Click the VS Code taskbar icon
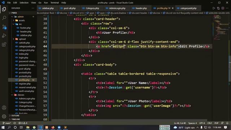Viewport: 231px width, 130px height. coord(40,127)
